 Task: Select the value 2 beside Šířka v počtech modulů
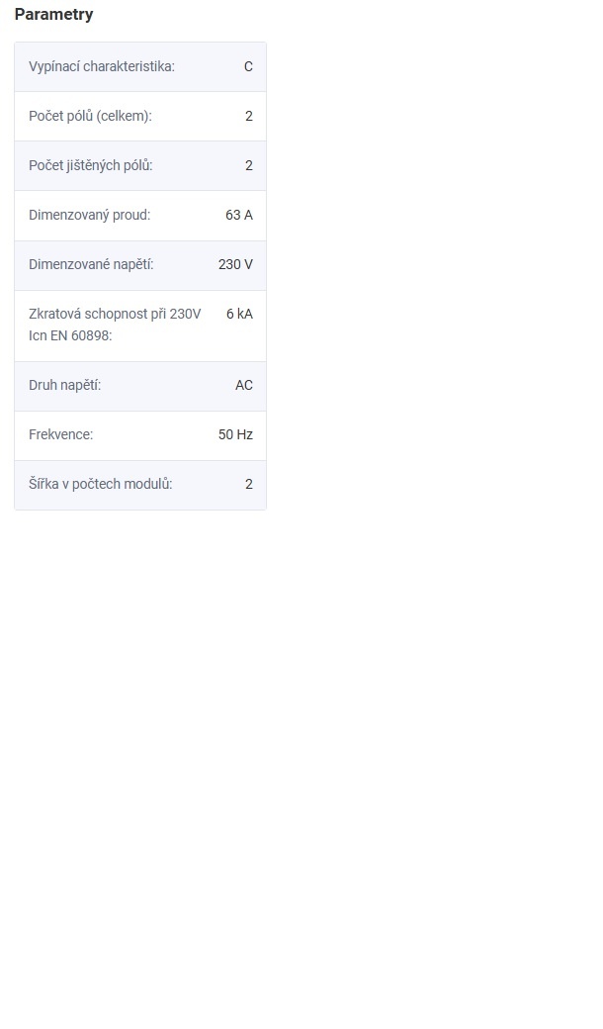[x=249, y=484]
